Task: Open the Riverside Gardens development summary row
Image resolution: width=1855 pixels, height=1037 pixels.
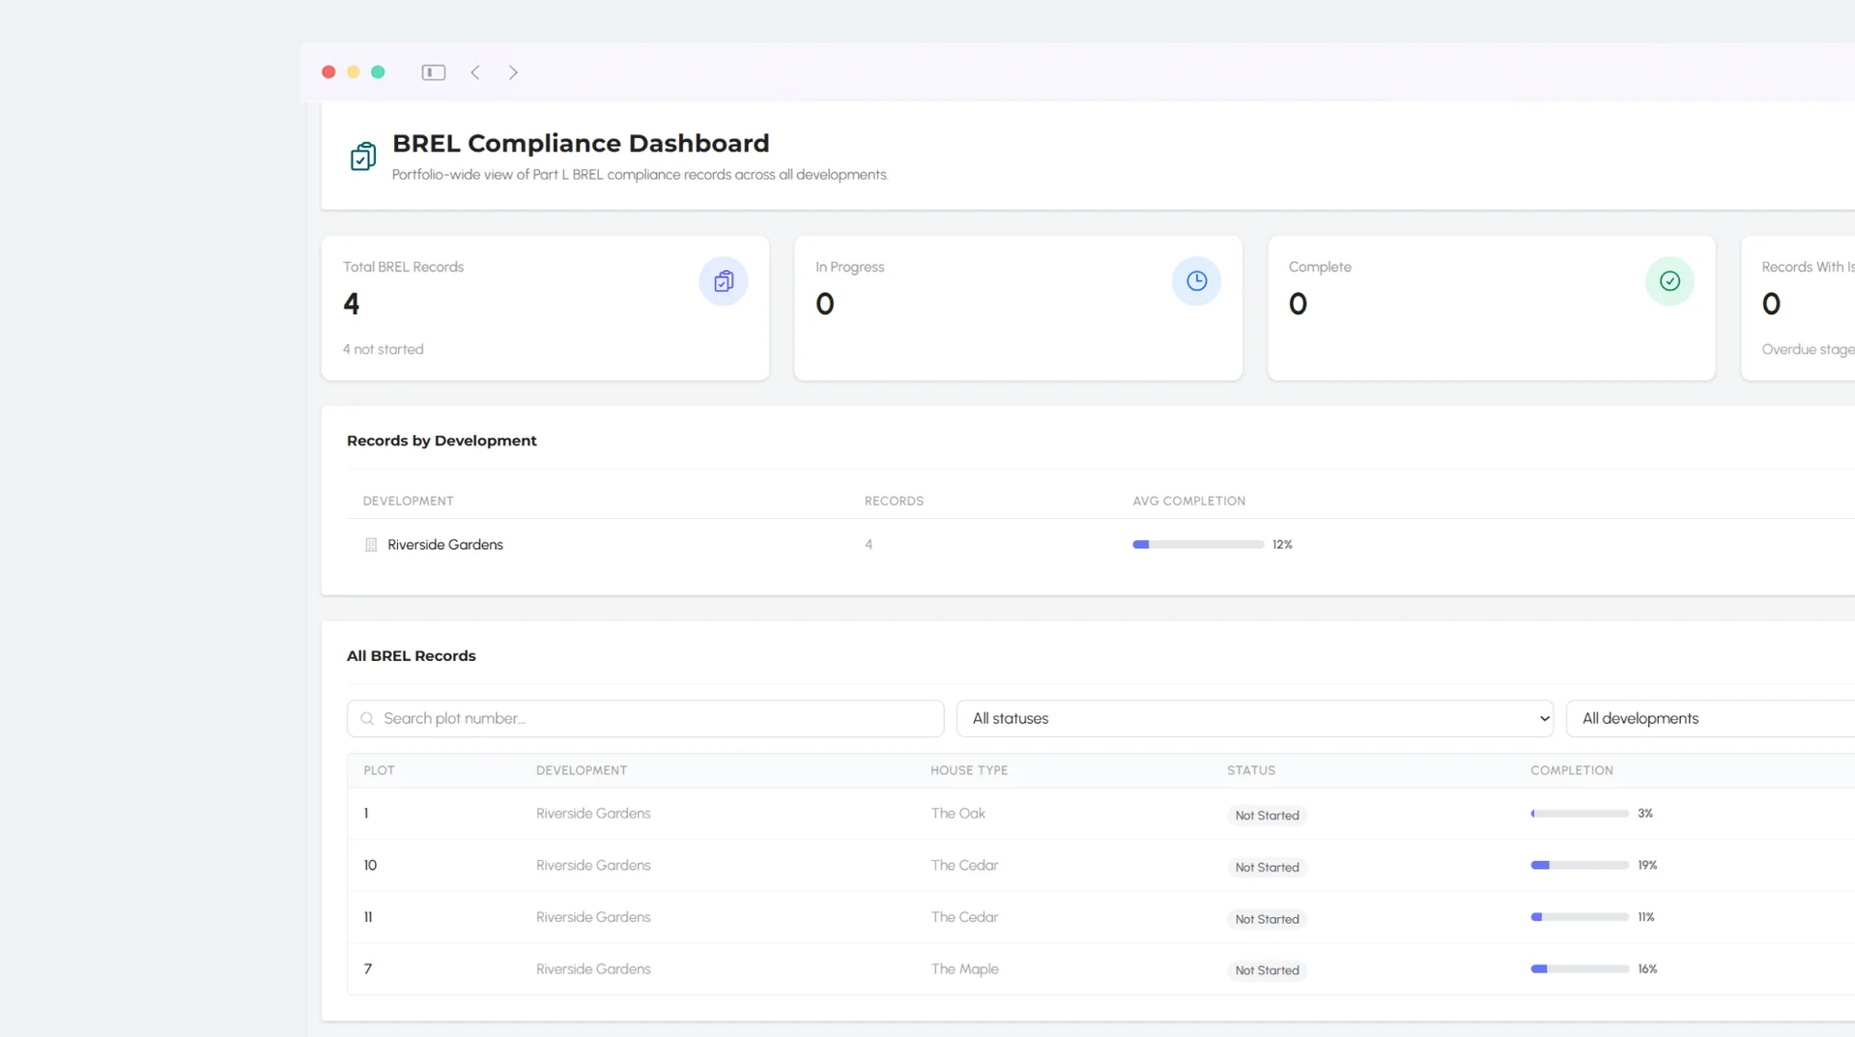Action: tap(1101, 545)
